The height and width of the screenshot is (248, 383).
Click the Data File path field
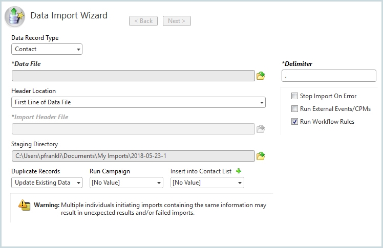tap(133, 76)
